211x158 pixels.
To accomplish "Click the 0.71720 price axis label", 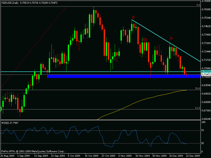I will coord(206,60).
